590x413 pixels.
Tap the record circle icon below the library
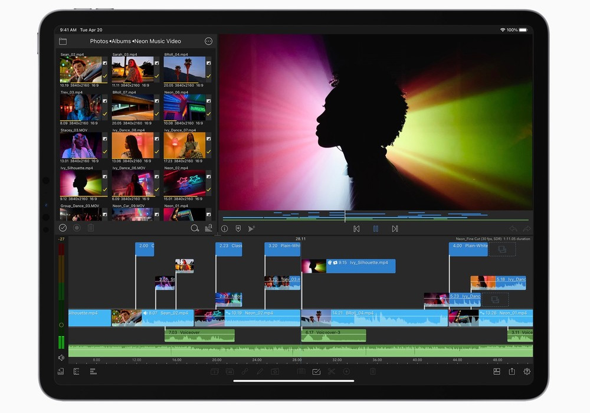tap(77, 228)
